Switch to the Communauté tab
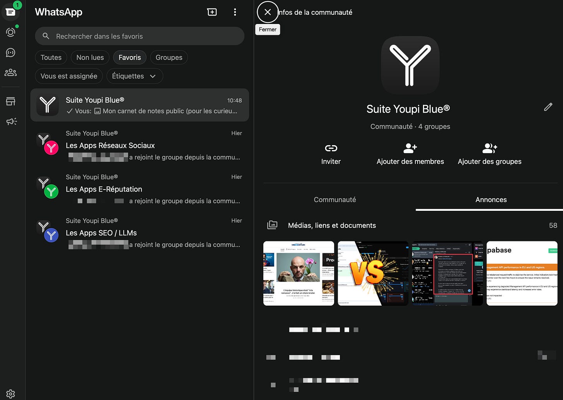This screenshot has height=400, width=563. [335, 200]
